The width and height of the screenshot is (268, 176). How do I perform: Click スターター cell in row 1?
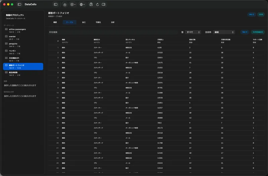(97, 48)
